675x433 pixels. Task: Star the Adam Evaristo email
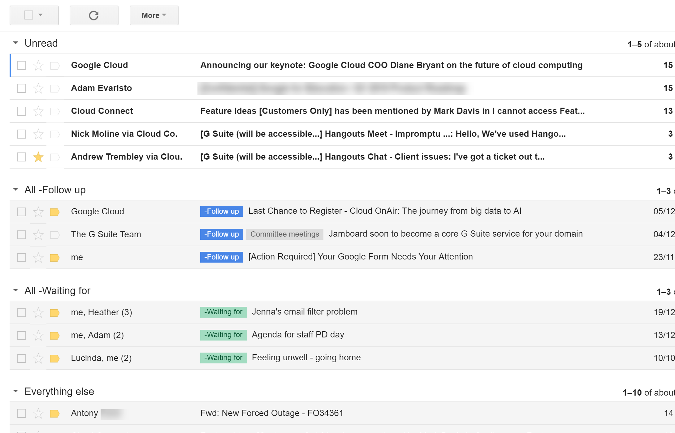38,88
